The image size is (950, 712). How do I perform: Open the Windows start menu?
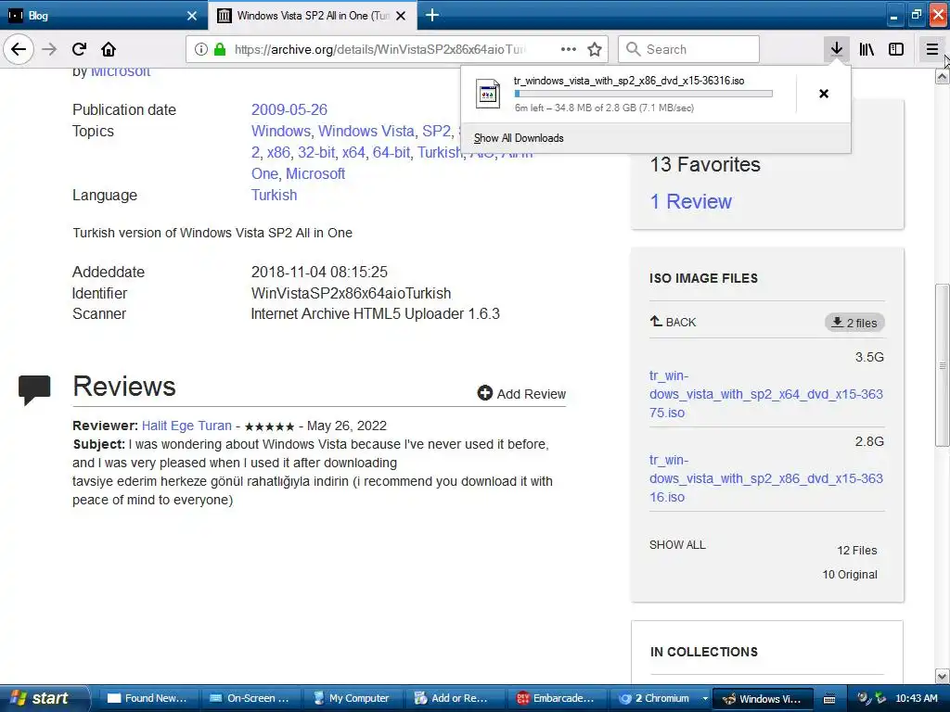pyautogui.click(x=44, y=698)
